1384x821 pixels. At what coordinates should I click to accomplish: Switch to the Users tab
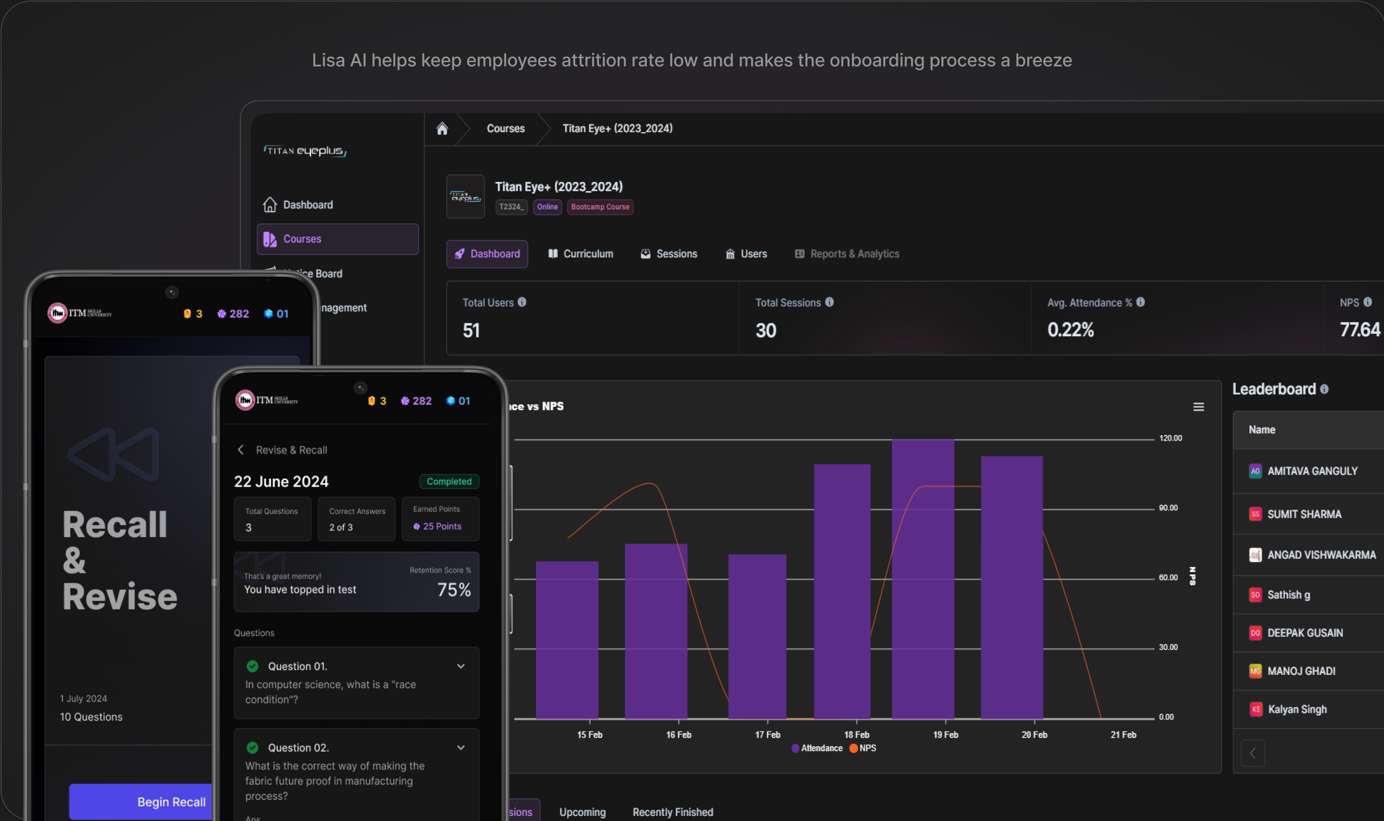746,254
